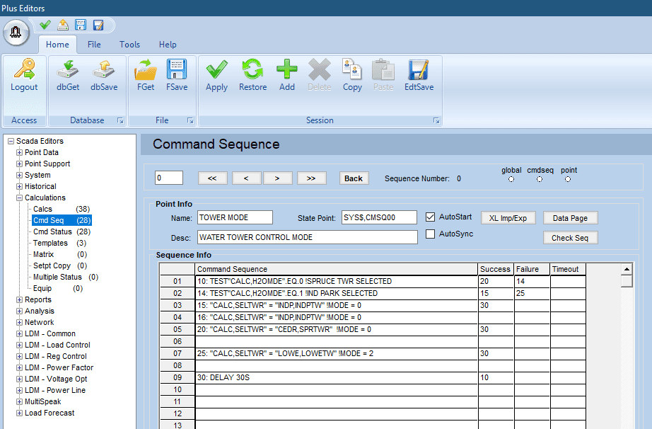Open the Tools ribbon tab
The height and width of the screenshot is (429, 652).
[129, 45]
